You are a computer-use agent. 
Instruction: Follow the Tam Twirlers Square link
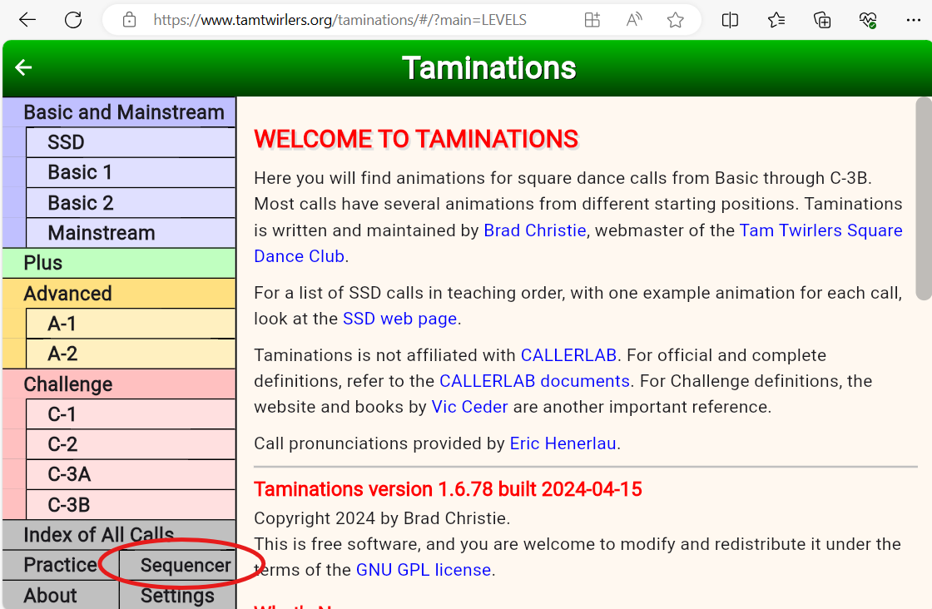point(820,230)
